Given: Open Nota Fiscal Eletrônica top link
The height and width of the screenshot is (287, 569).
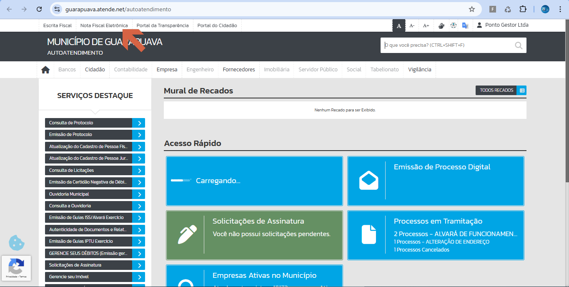Looking at the screenshot, I should click(104, 25).
